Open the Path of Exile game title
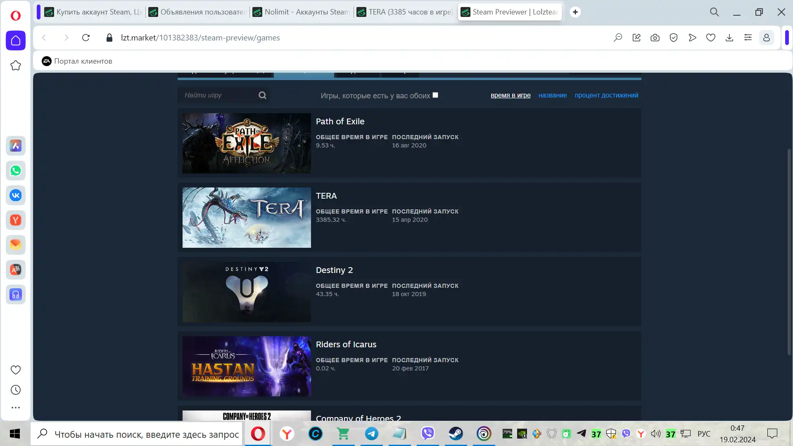 [x=340, y=121]
